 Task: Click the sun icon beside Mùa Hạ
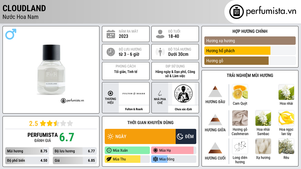pos(155,151)
